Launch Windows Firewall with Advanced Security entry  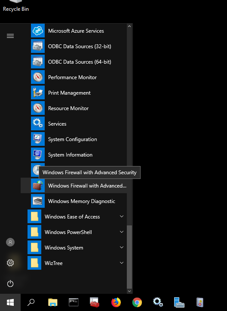pos(74,185)
